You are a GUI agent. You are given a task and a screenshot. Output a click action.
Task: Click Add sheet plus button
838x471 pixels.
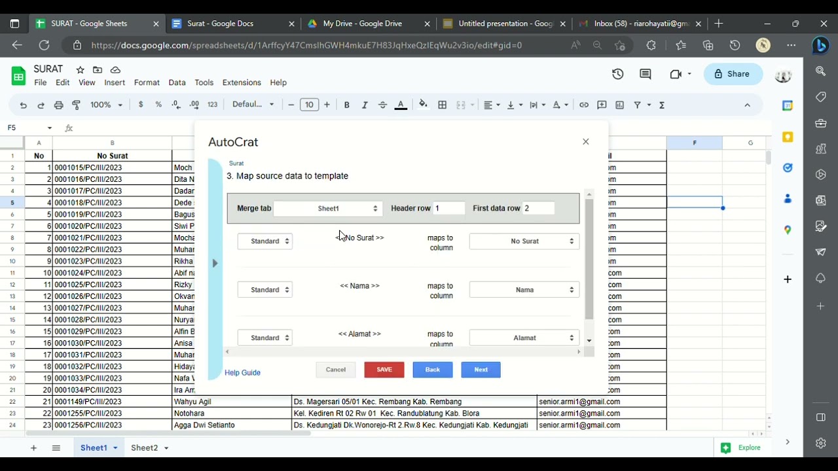[x=34, y=447]
